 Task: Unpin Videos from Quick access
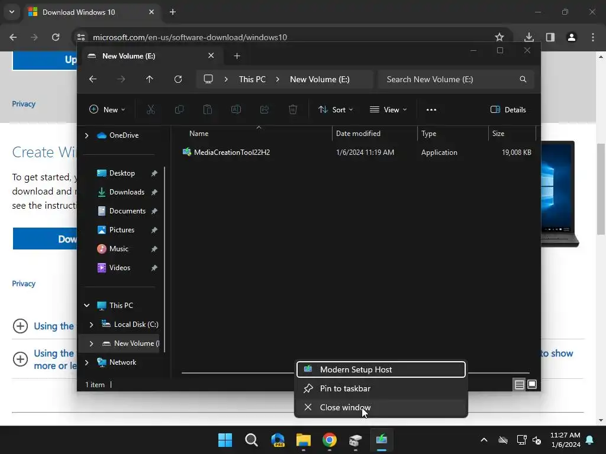point(154,268)
